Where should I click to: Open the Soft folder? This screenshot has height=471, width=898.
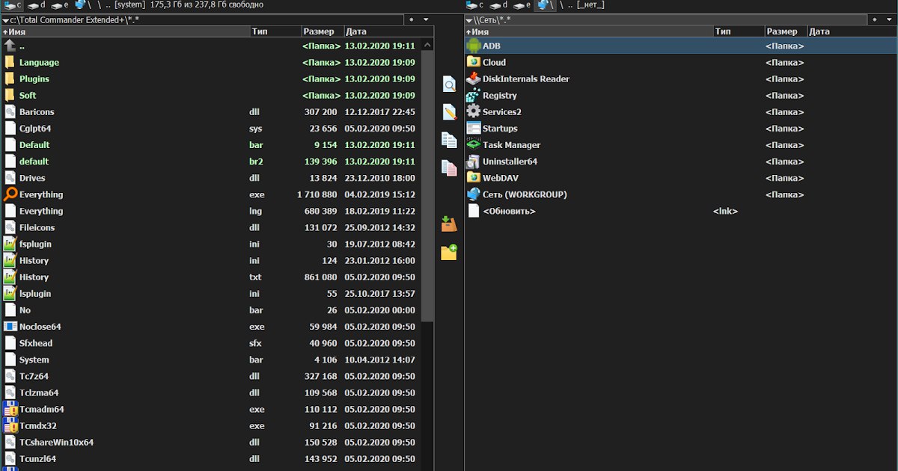point(211,95)
